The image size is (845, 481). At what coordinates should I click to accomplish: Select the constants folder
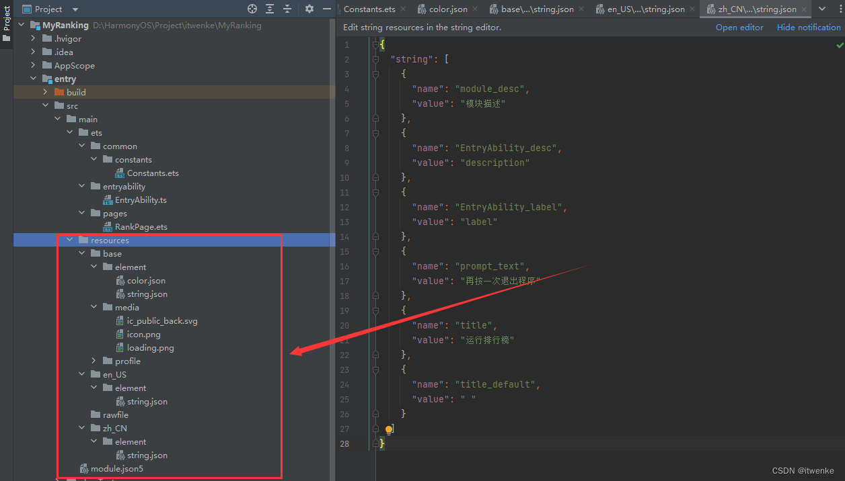pyautogui.click(x=133, y=160)
